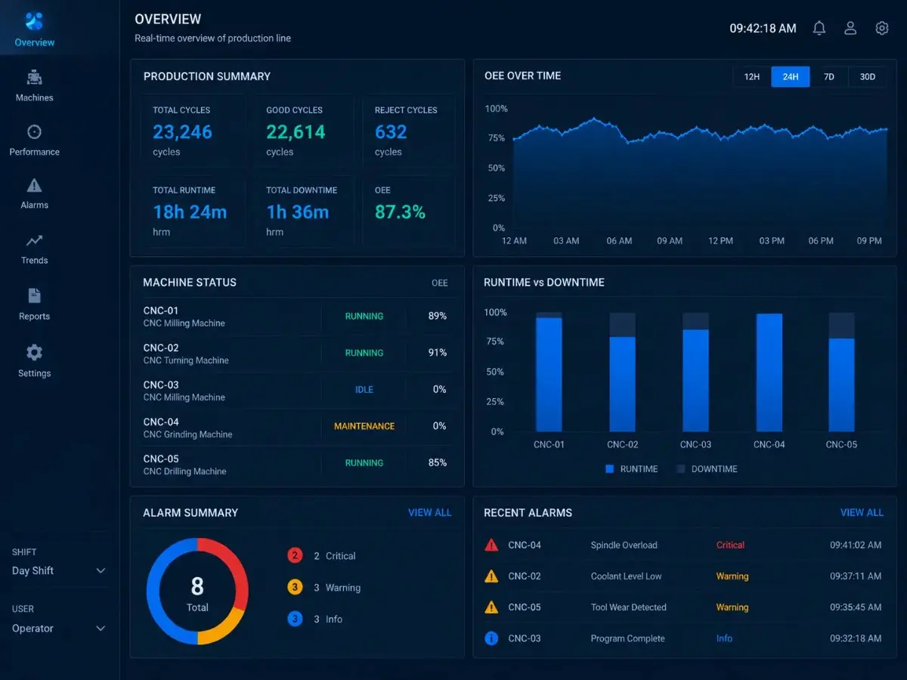Expand the Day Shift dropdown
The width and height of the screenshot is (907, 680).
59,570
